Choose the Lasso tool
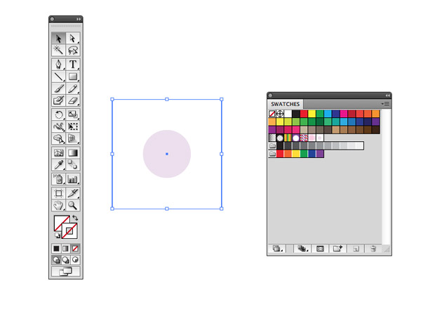This screenshot has width=421, height=321. [x=73, y=50]
